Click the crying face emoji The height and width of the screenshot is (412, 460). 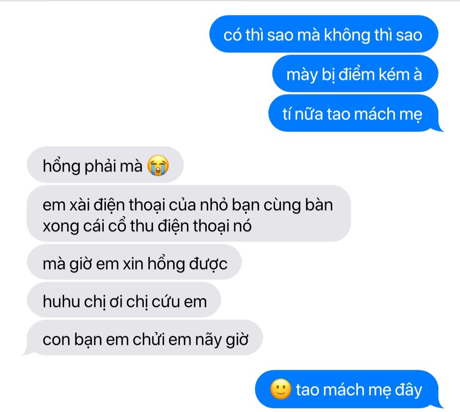coord(158,165)
